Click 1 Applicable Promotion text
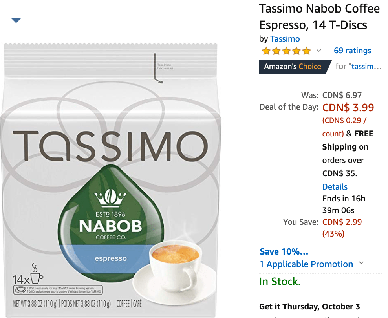Screen dimensions: 388x318 [306, 264]
